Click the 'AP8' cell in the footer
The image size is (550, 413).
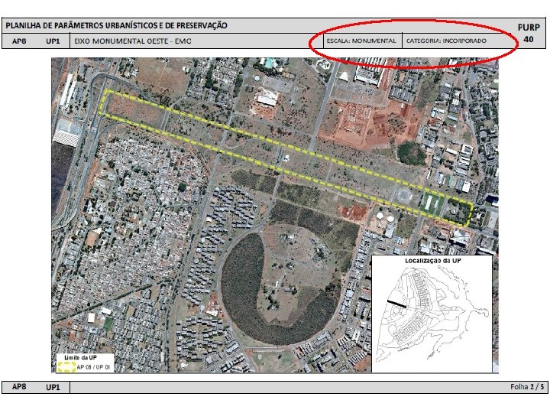pos(19,387)
